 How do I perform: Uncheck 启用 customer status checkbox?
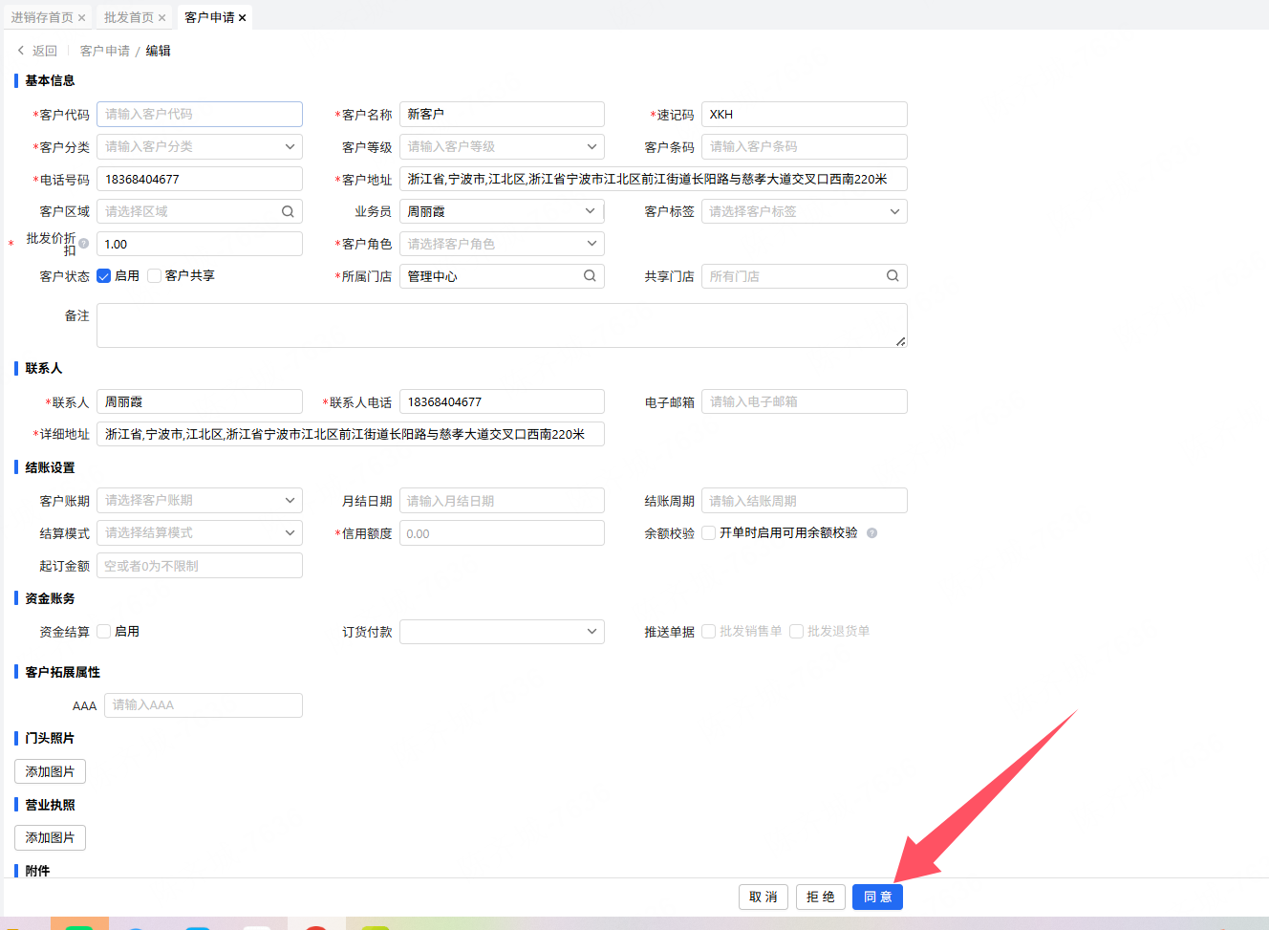coord(104,275)
